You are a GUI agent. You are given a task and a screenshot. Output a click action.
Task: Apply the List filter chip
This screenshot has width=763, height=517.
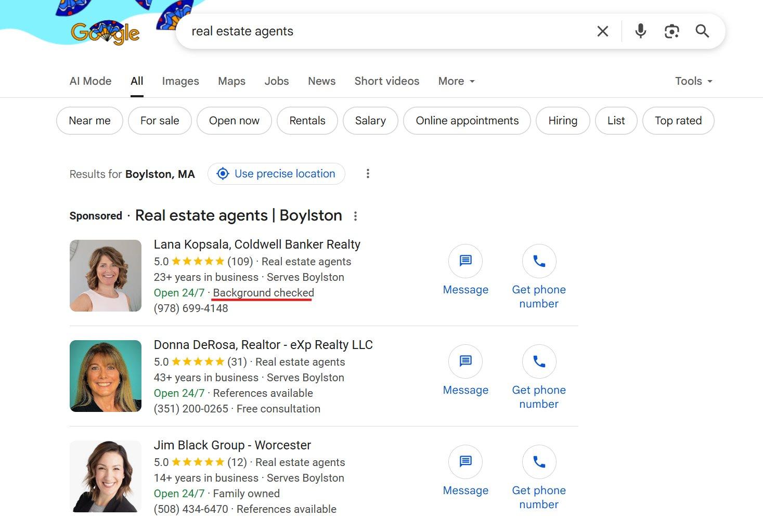[616, 121]
